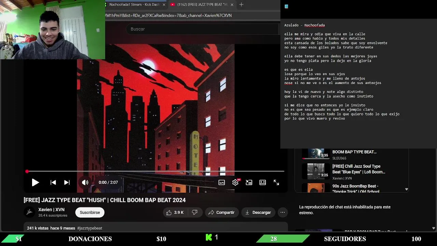
Task: Click lyric line 'por lo que vivo muero y revivo'
Action: [x=315, y=119]
